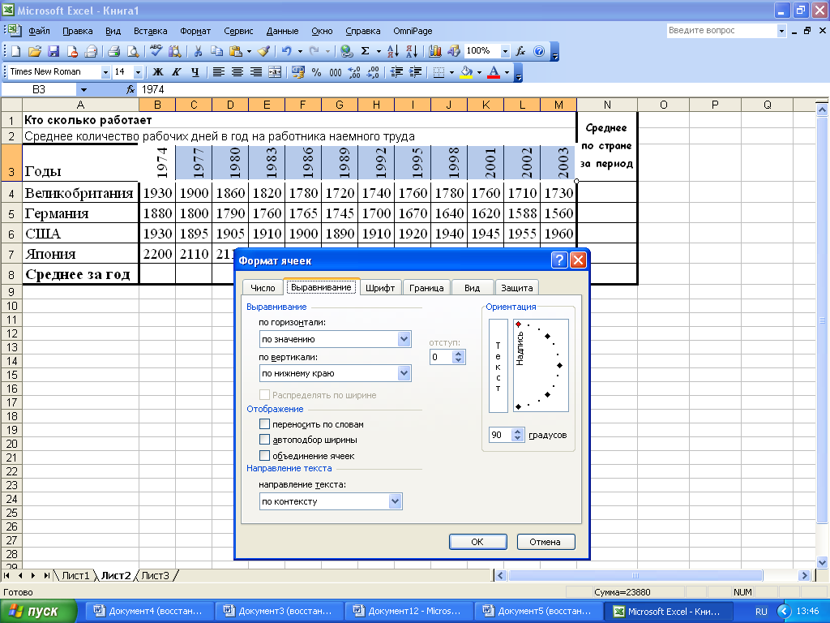Open 'по вертикали' alignment dropdown
The width and height of the screenshot is (830, 623).
tap(404, 373)
